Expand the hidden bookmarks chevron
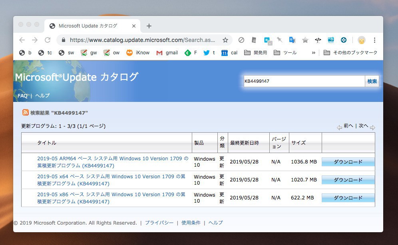This screenshot has width=398, height=245. [x=314, y=53]
